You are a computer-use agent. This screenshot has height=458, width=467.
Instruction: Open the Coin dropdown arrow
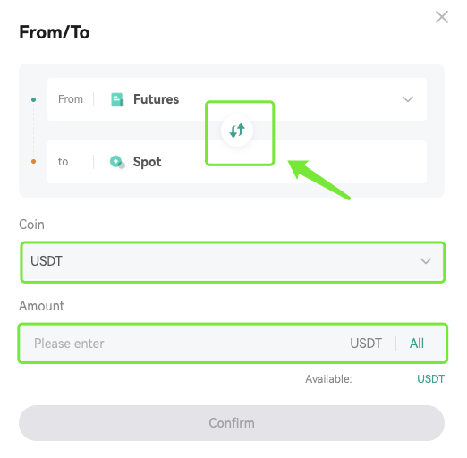click(x=426, y=261)
